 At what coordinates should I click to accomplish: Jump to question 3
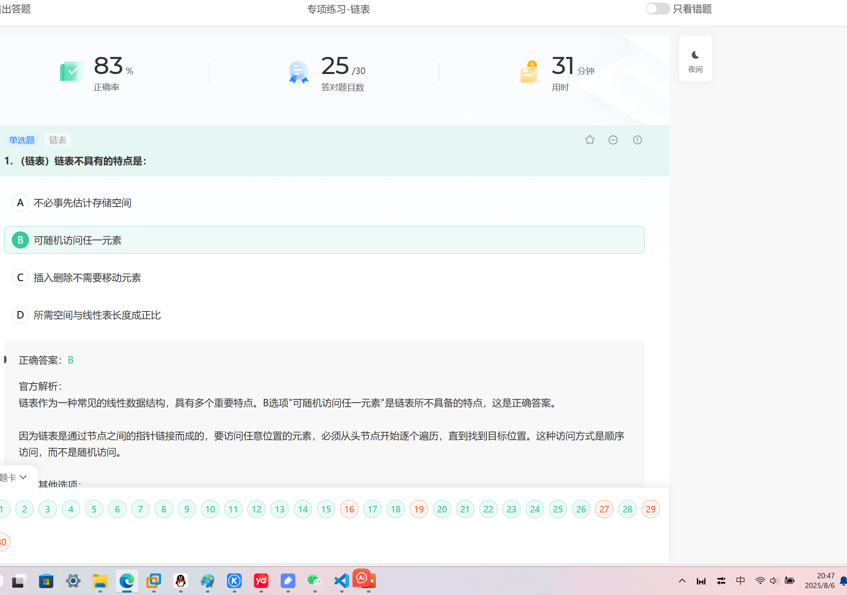[48, 509]
